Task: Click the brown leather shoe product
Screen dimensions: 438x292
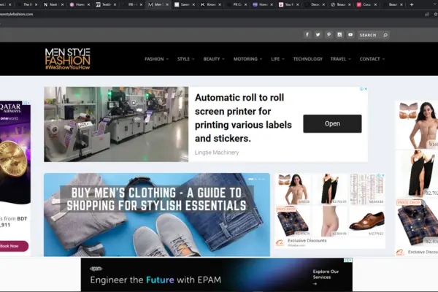Action: coord(366,220)
